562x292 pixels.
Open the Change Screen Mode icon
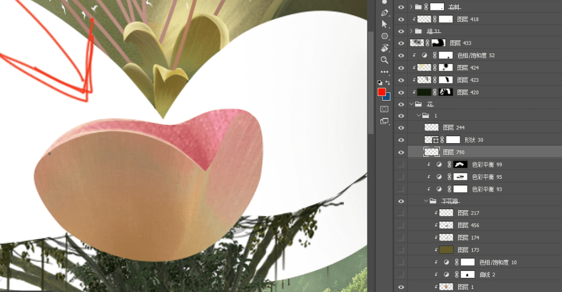[385, 121]
